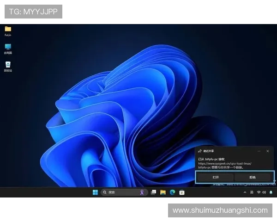Viewport: 277px width, 222px height.
Task: Select the 此电脑 (This PC) desktop icon
Action: 8,47
